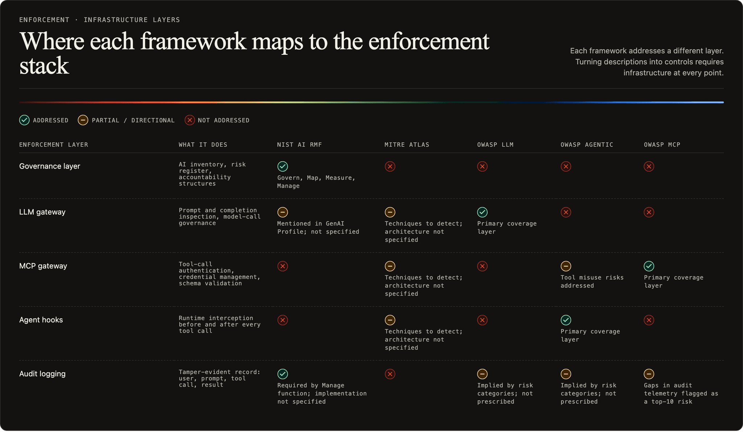Click 'Tool misuse risks addressed' cell text
Image resolution: width=743 pixels, height=432 pixels.
[592, 282]
